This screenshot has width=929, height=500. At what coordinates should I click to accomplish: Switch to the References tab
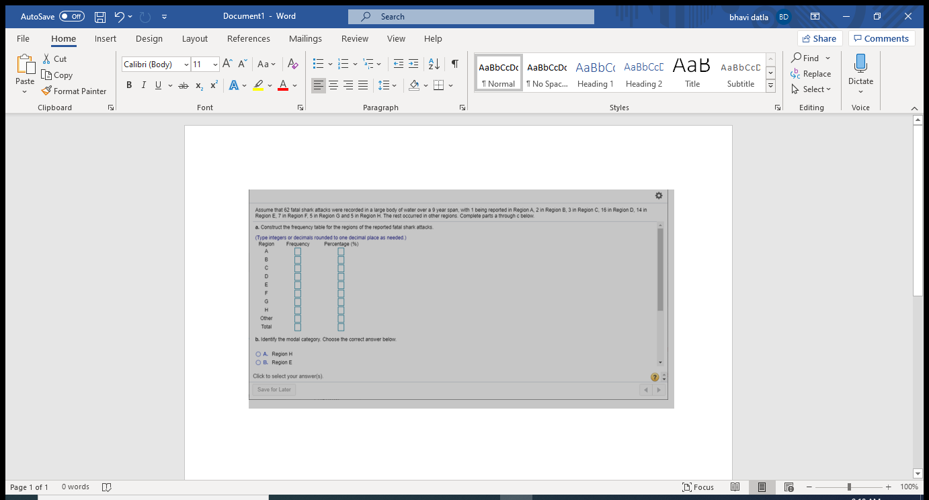(248, 39)
